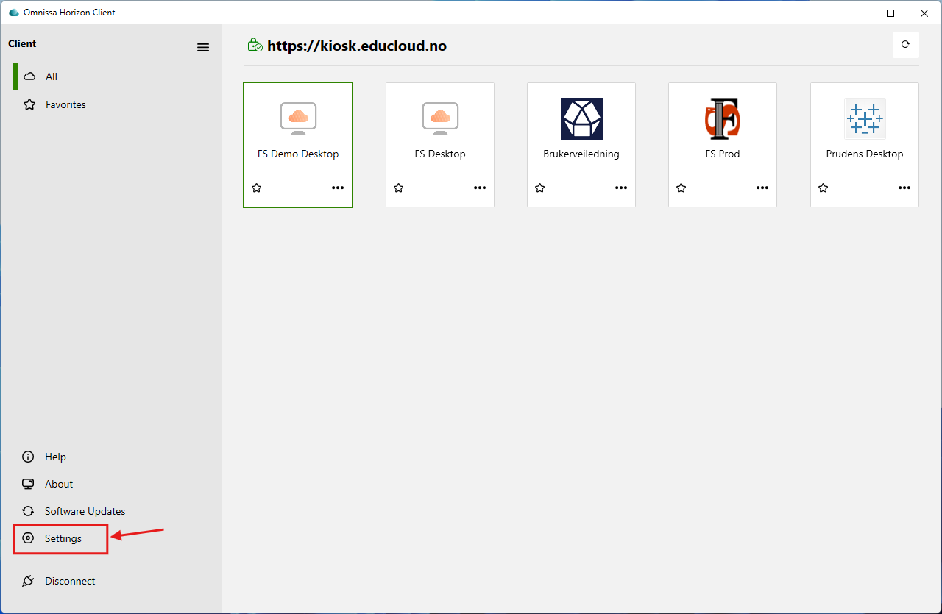942x614 pixels.
Task: Click the Omnissa Horizon Client title bar logo
Action: (x=13, y=13)
